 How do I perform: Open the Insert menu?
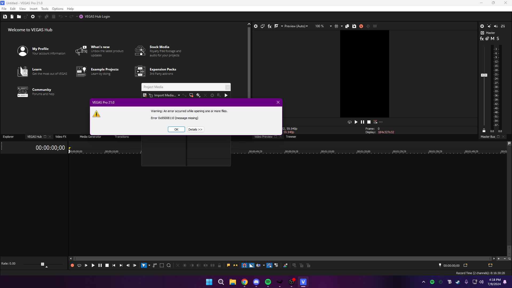[33, 9]
